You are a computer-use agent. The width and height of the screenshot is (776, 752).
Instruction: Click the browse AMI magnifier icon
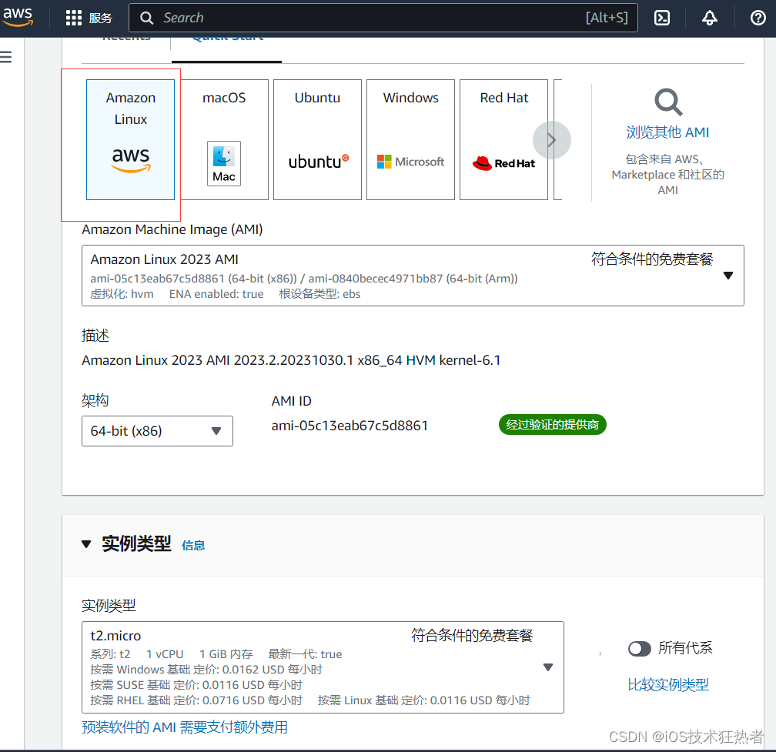pos(668,102)
